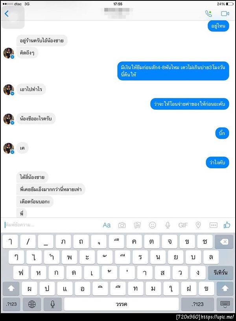Send a thumbs-up like

(x=227, y=225)
